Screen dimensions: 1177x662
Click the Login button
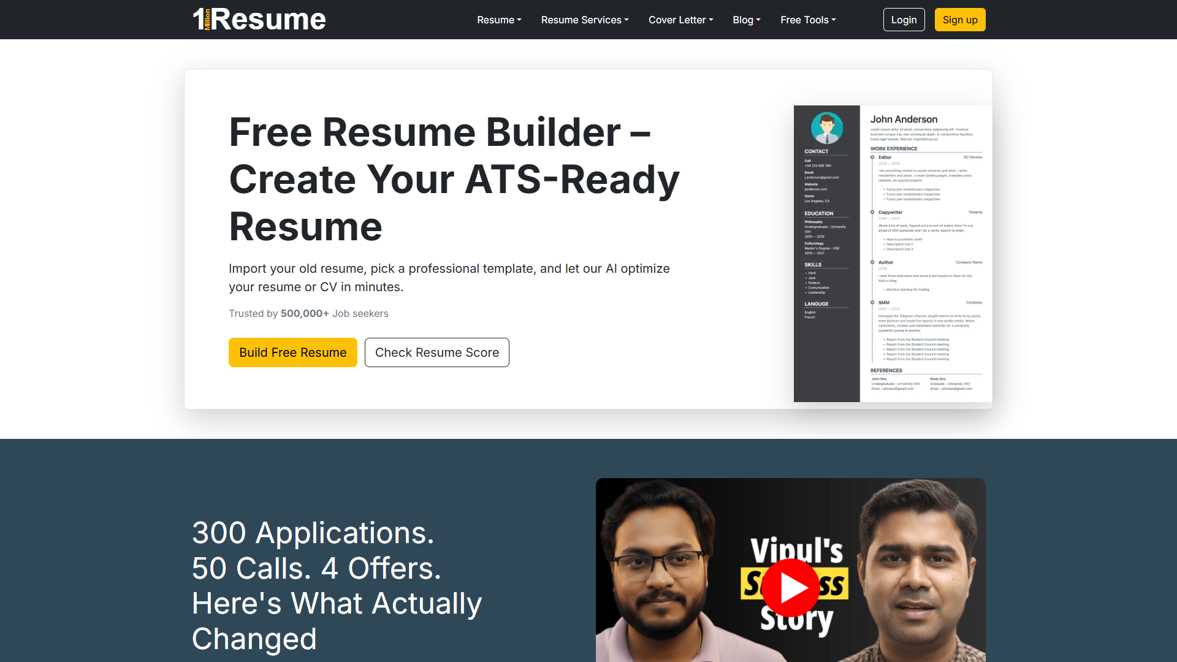[904, 20]
